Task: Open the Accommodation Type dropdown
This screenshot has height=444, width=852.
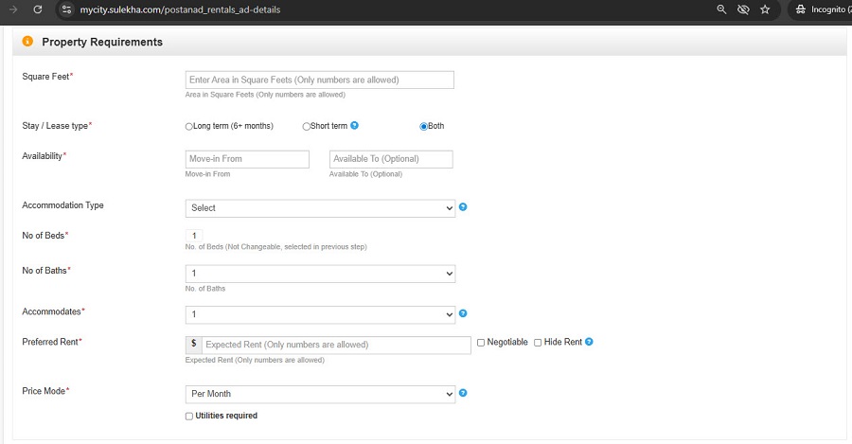Action: click(x=320, y=208)
